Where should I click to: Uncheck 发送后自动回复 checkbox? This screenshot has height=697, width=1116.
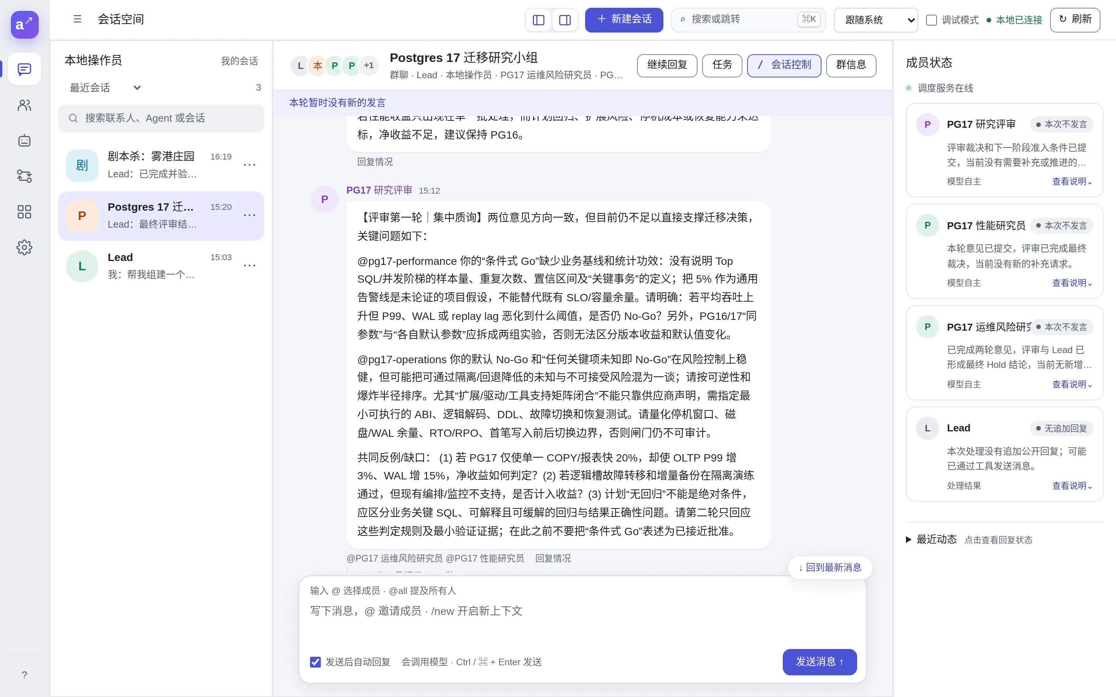(x=315, y=662)
